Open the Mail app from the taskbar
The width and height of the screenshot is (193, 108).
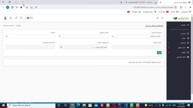point(96,105)
